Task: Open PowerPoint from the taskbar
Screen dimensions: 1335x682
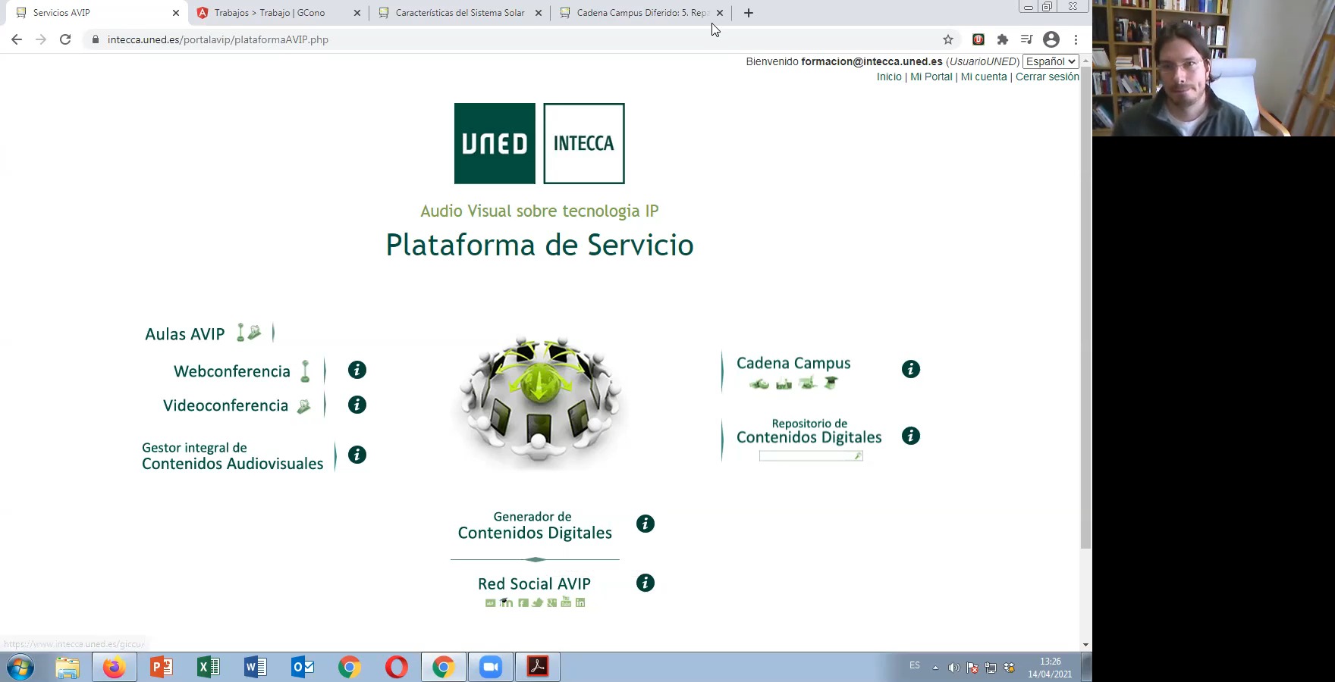Action: [x=162, y=667]
